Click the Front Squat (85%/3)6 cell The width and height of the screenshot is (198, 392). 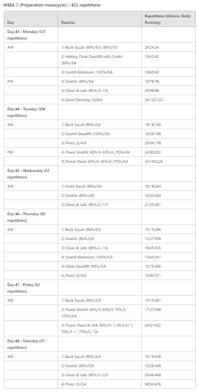100,186
